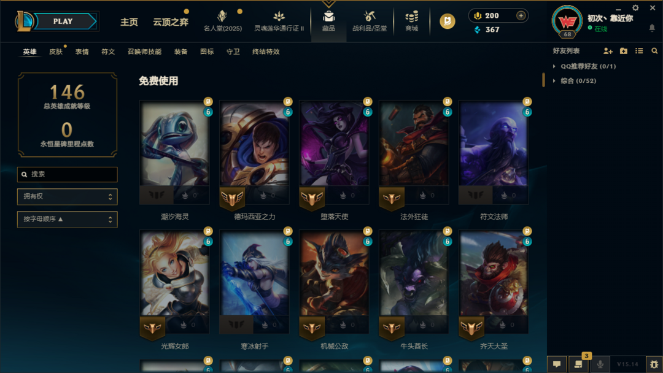Click the add friend icon
This screenshot has height=373, width=663.
tap(608, 51)
